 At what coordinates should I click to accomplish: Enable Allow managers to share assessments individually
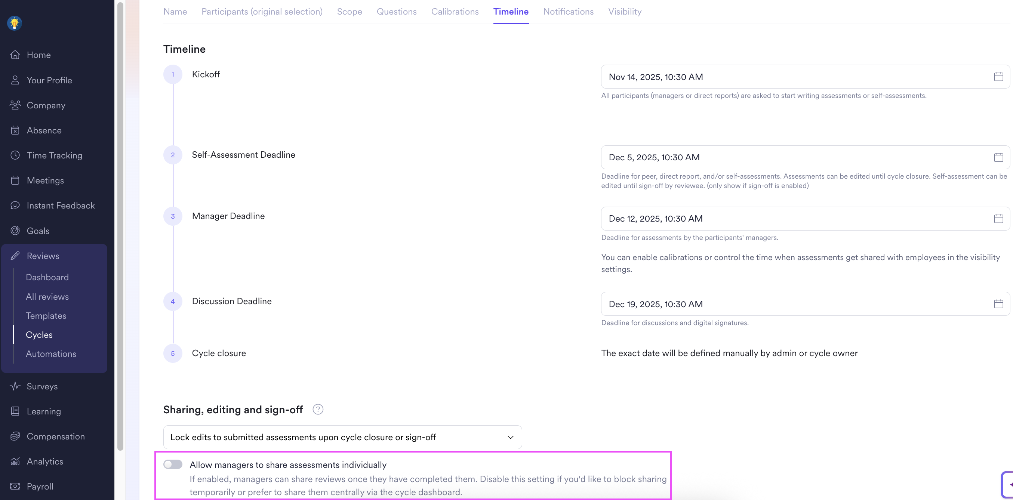click(x=173, y=464)
